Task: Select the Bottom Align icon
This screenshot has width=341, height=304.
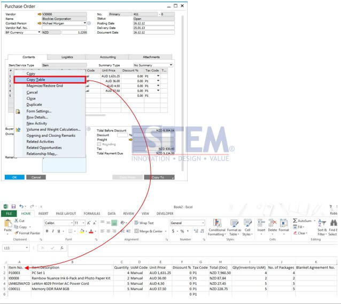Action: [114, 223]
